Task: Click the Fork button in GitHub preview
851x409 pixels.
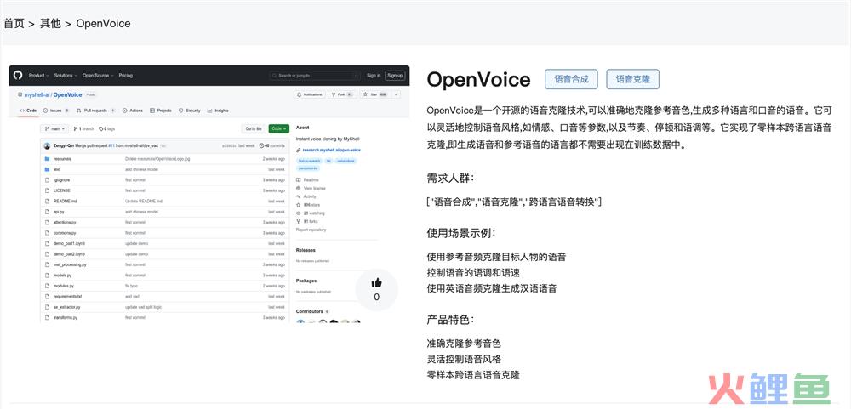Action: 342,94
